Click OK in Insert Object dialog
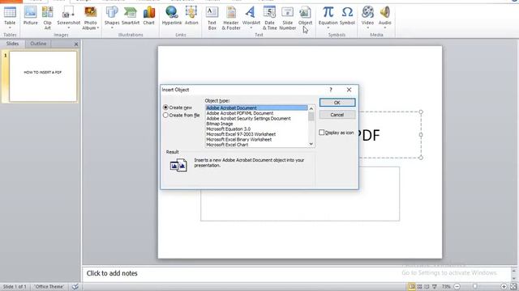 (337, 103)
